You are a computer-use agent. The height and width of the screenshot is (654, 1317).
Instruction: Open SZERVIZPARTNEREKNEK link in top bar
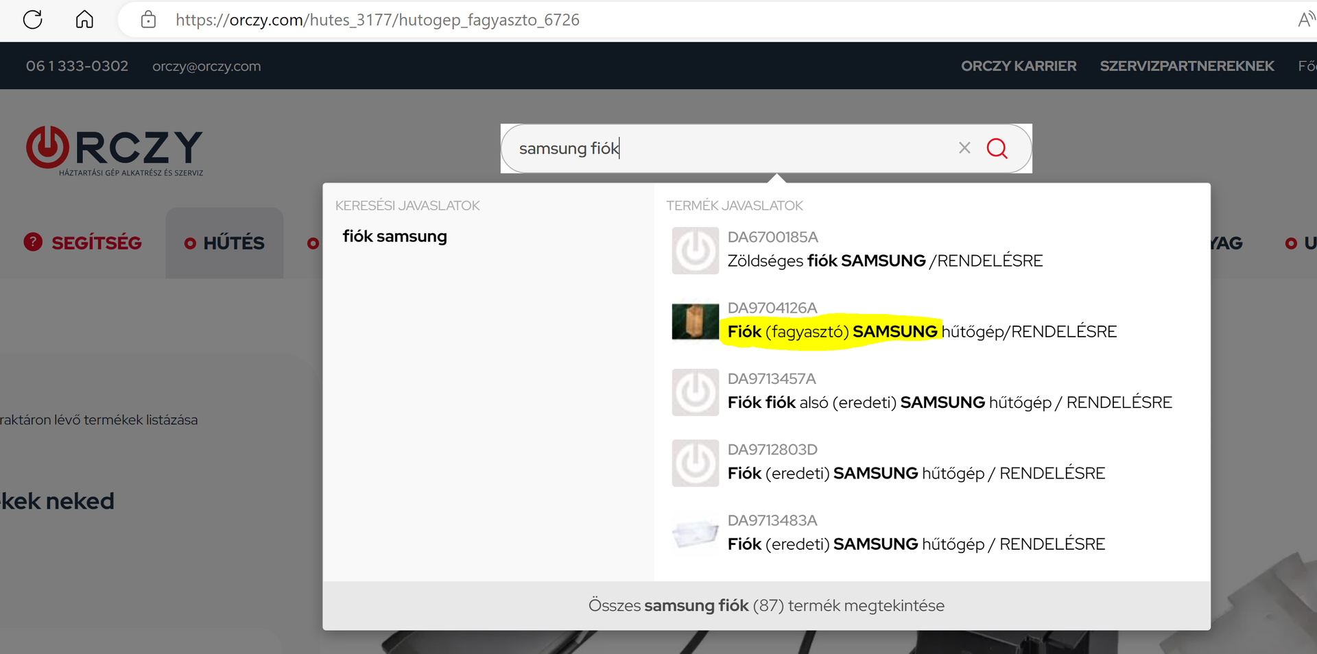[x=1187, y=66]
